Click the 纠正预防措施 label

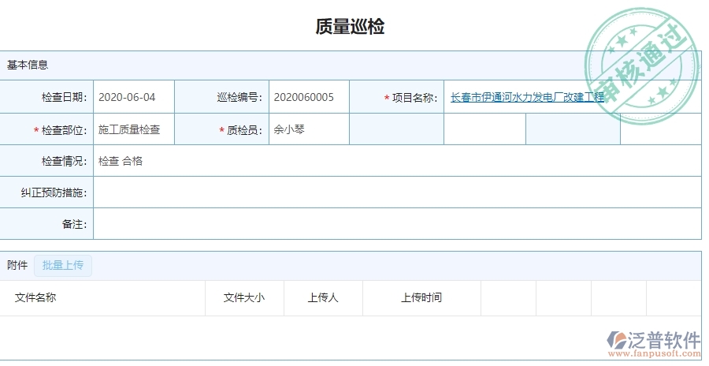54,193
